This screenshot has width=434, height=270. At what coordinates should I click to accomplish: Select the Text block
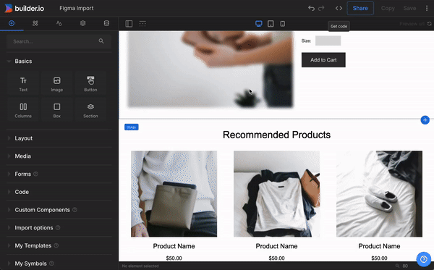pos(23,84)
